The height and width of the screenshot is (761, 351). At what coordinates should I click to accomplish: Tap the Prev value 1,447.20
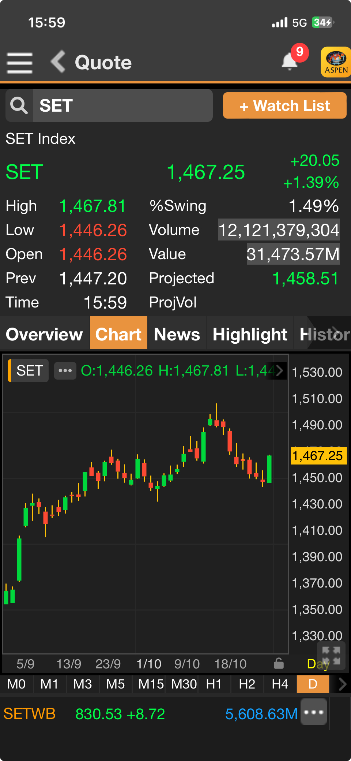[x=93, y=279]
